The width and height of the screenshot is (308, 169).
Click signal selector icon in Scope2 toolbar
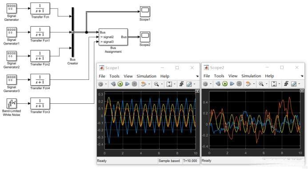coord(248,84)
